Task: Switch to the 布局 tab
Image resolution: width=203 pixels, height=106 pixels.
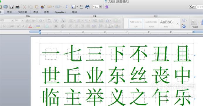Action: (x=9, y=12)
